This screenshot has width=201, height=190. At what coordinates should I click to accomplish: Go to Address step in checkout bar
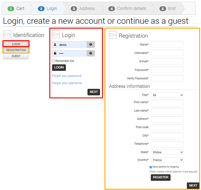(83, 9)
